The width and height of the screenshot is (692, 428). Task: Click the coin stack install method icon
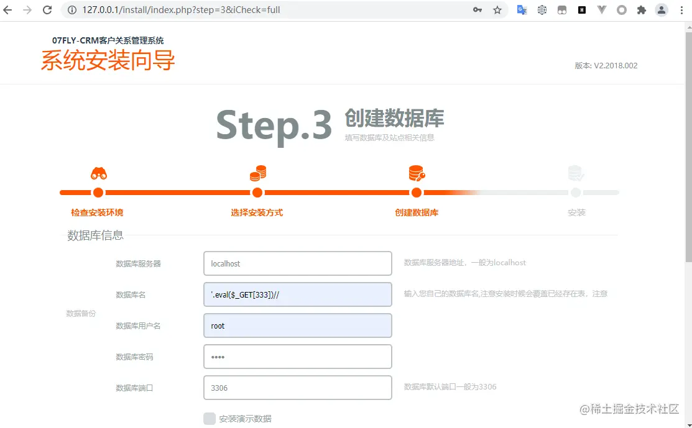coord(258,173)
